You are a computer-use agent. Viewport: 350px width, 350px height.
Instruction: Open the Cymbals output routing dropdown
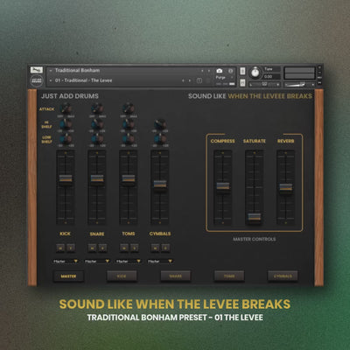(160, 262)
